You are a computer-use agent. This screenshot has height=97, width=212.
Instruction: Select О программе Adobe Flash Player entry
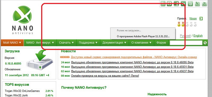point(143,36)
